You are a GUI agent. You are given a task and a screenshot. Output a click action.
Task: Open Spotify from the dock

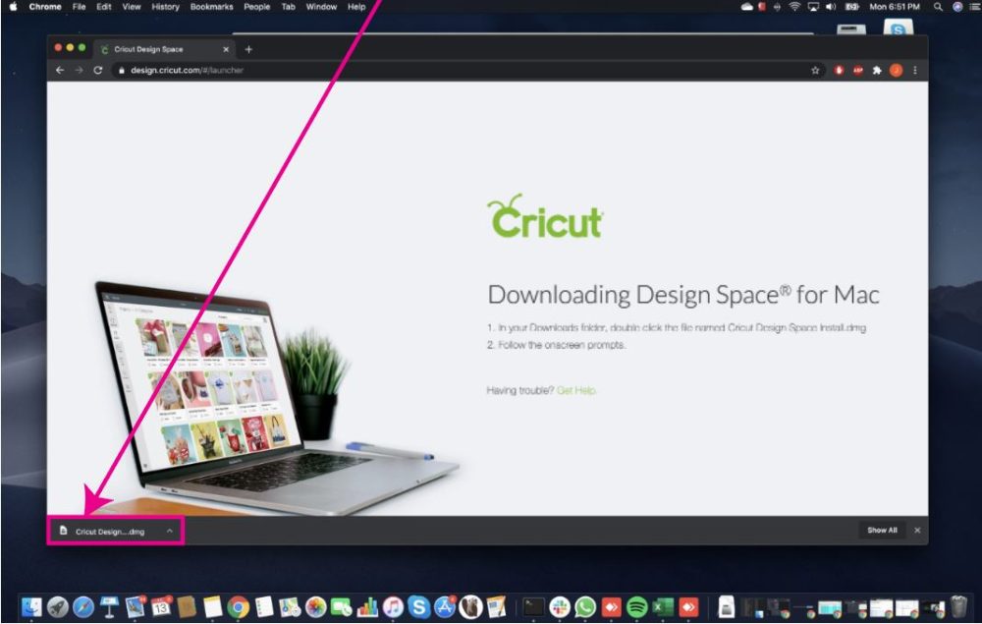pos(637,606)
